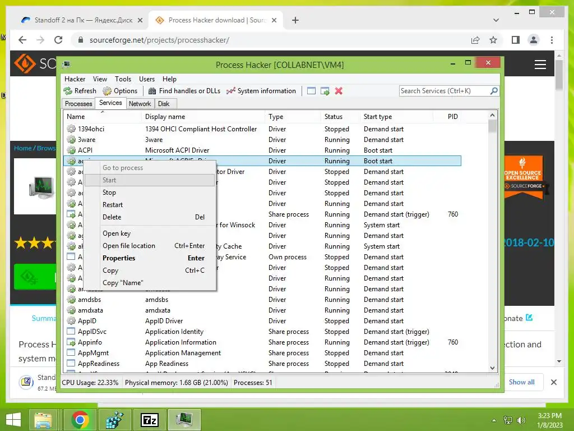Switch to the Network tab

coord(140,104)
